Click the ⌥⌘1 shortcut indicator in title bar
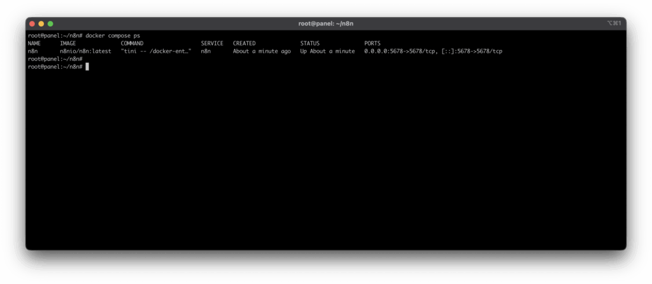652x284 pixels. (613, 24)
